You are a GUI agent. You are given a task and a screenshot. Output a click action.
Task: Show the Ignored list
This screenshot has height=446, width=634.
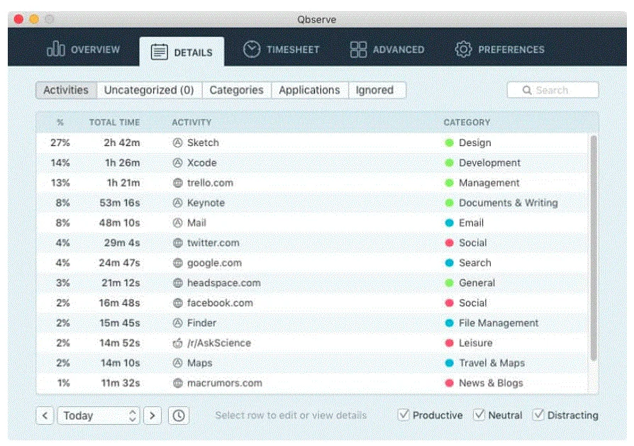tap(377, 90)
